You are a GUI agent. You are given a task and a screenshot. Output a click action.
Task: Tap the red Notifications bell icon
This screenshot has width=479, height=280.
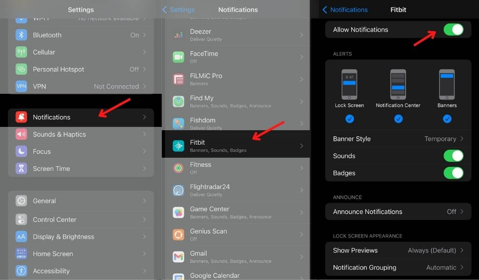click(x=21, y=117)
